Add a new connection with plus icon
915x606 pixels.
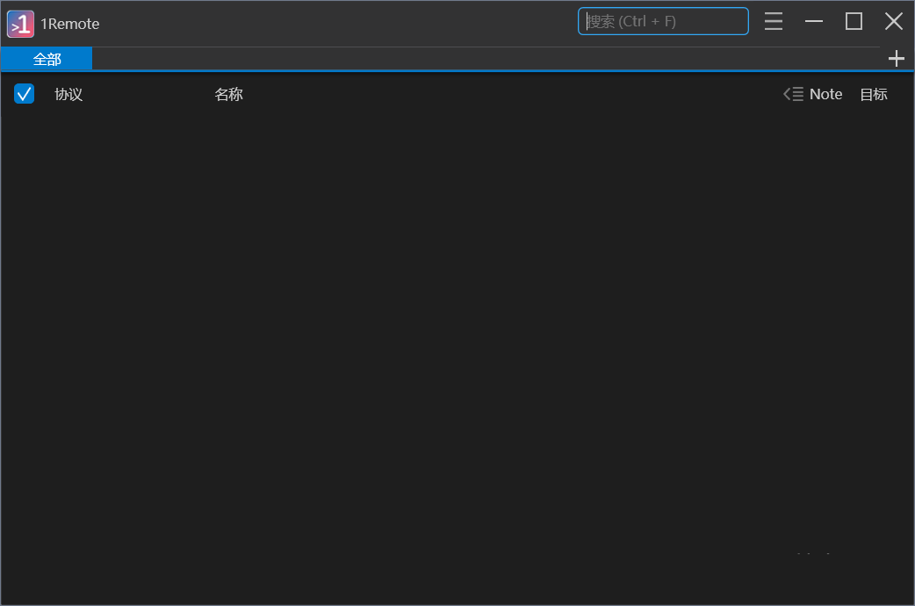tap(896, 58)
